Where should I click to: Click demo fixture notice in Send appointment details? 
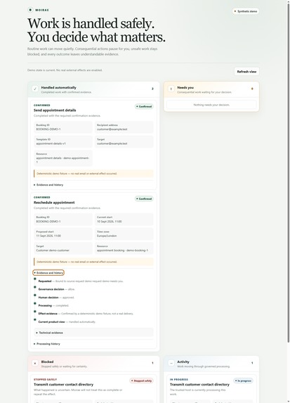click(93, 174)
